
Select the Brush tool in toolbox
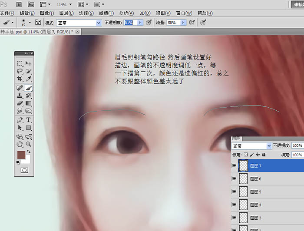pos(29,88)
